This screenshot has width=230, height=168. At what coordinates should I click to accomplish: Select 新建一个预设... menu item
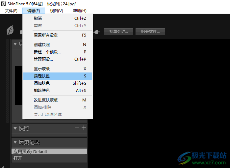58,52
